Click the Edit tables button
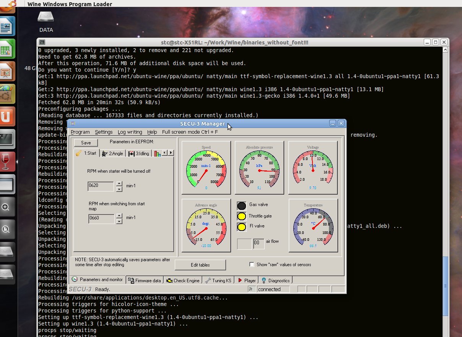The width and height of the screenshot is (462, 337). [200, 265]
